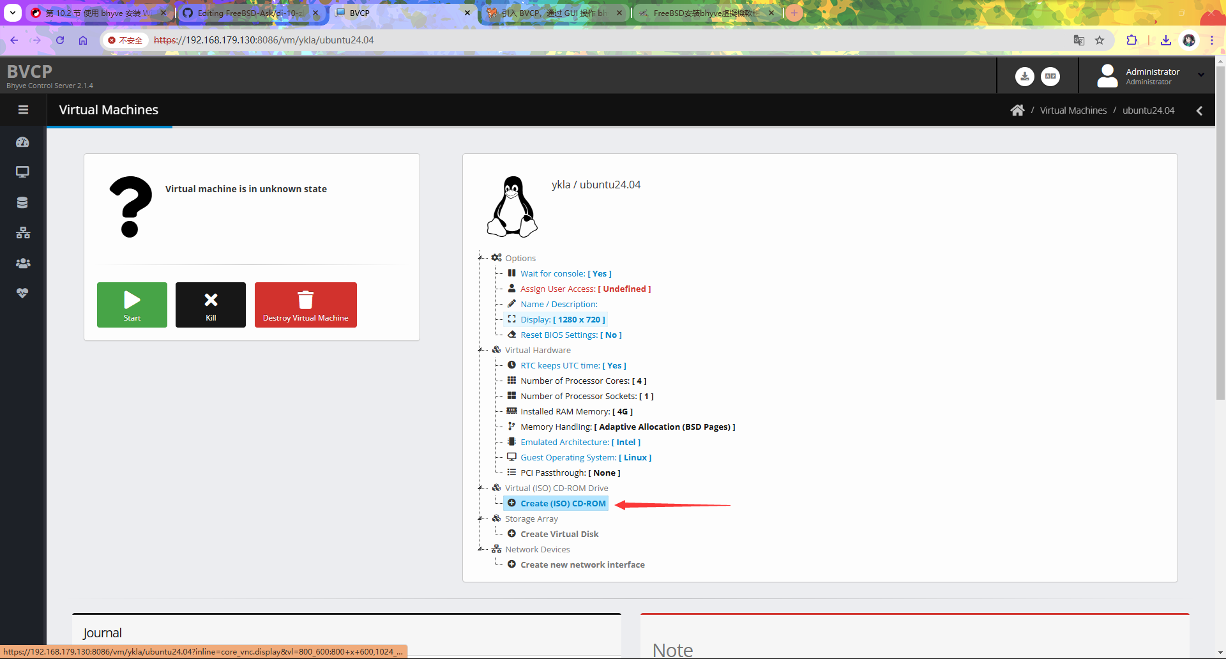Click Installed RAM Memory entry
The image size is (1226, 659).
point(577,411)
